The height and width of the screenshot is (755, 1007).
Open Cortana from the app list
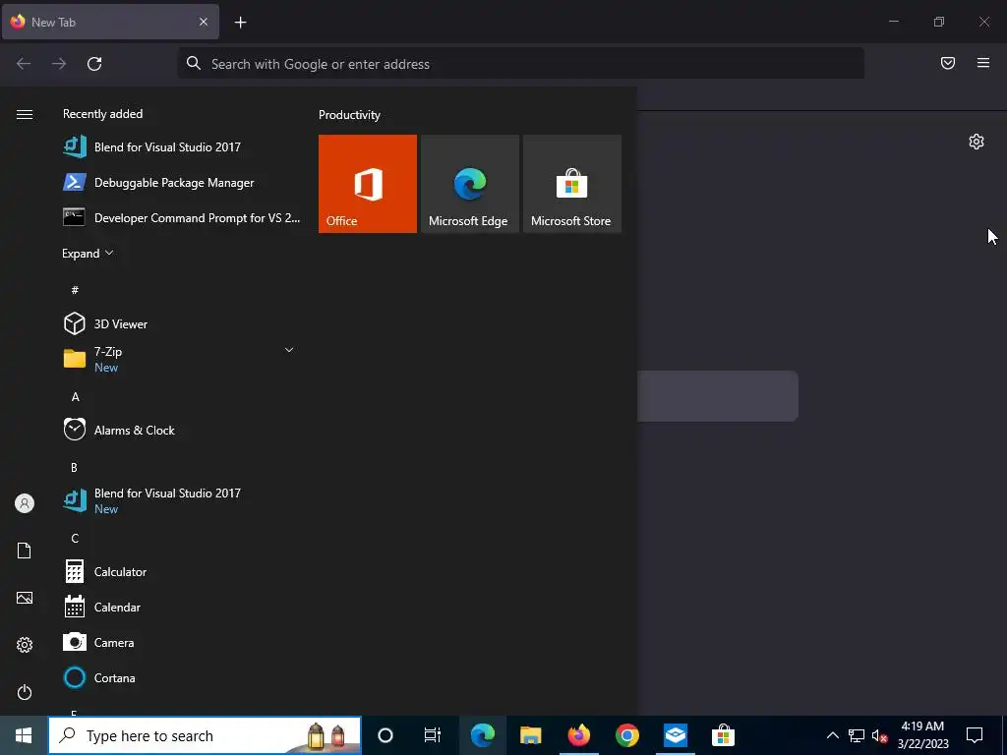tap(182, 677)
